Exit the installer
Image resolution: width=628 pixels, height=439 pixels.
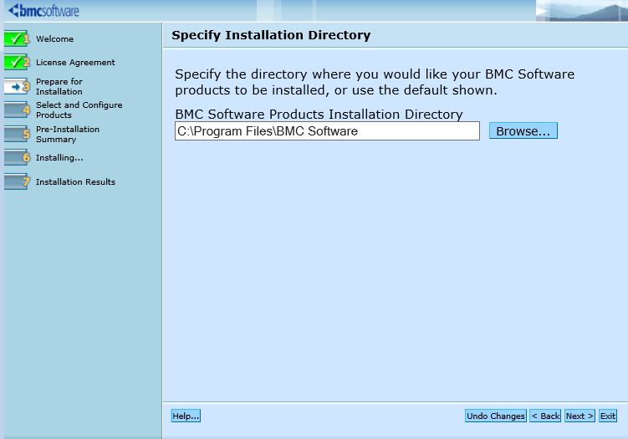point(608,416)
